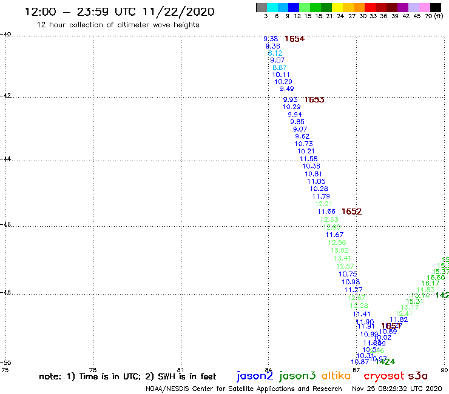Viewport: 449px width, 394px height.
Task: Click the wave height value 10.73
Action: (x=304, y=144)
